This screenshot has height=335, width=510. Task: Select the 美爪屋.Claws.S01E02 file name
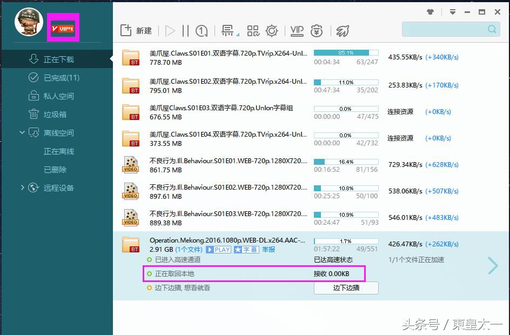point(229,81)
